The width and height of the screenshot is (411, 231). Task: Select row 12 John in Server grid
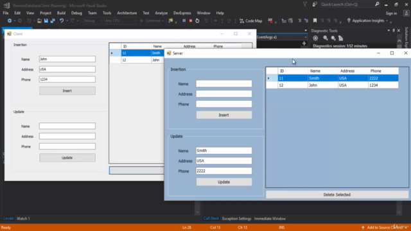point(332,85)
